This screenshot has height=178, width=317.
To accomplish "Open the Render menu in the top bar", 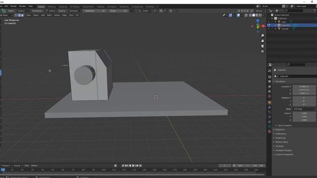I will tap(13, 6).
